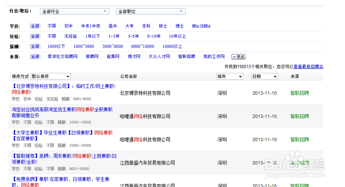Click date 2013-11-10 in the 北京博奈特 row
Image resolution: width=345 pixels, height=187 pixels.
pos(265,93)
